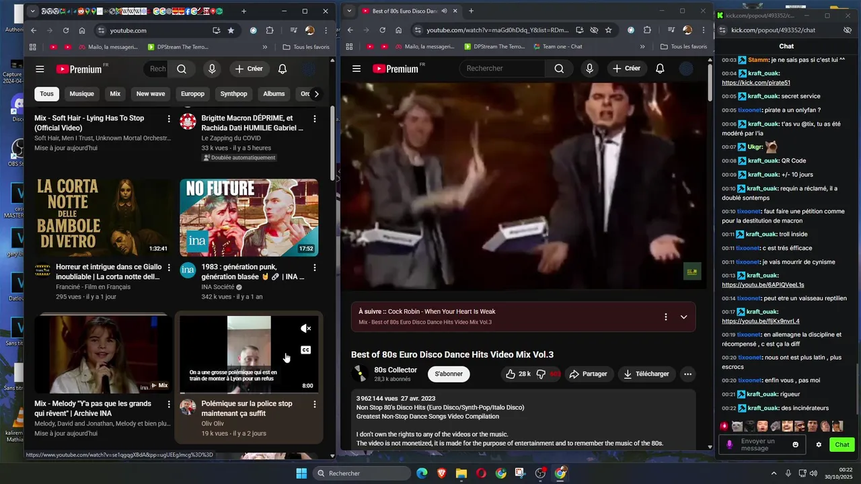Open Kick chat settings gear
Screen dimensions: 861x484
[x=819, y=444]
